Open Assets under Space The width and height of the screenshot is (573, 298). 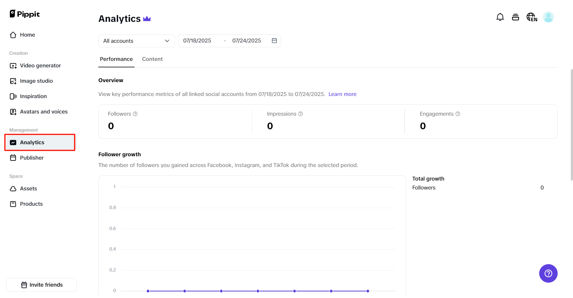(x=28, y=189)
